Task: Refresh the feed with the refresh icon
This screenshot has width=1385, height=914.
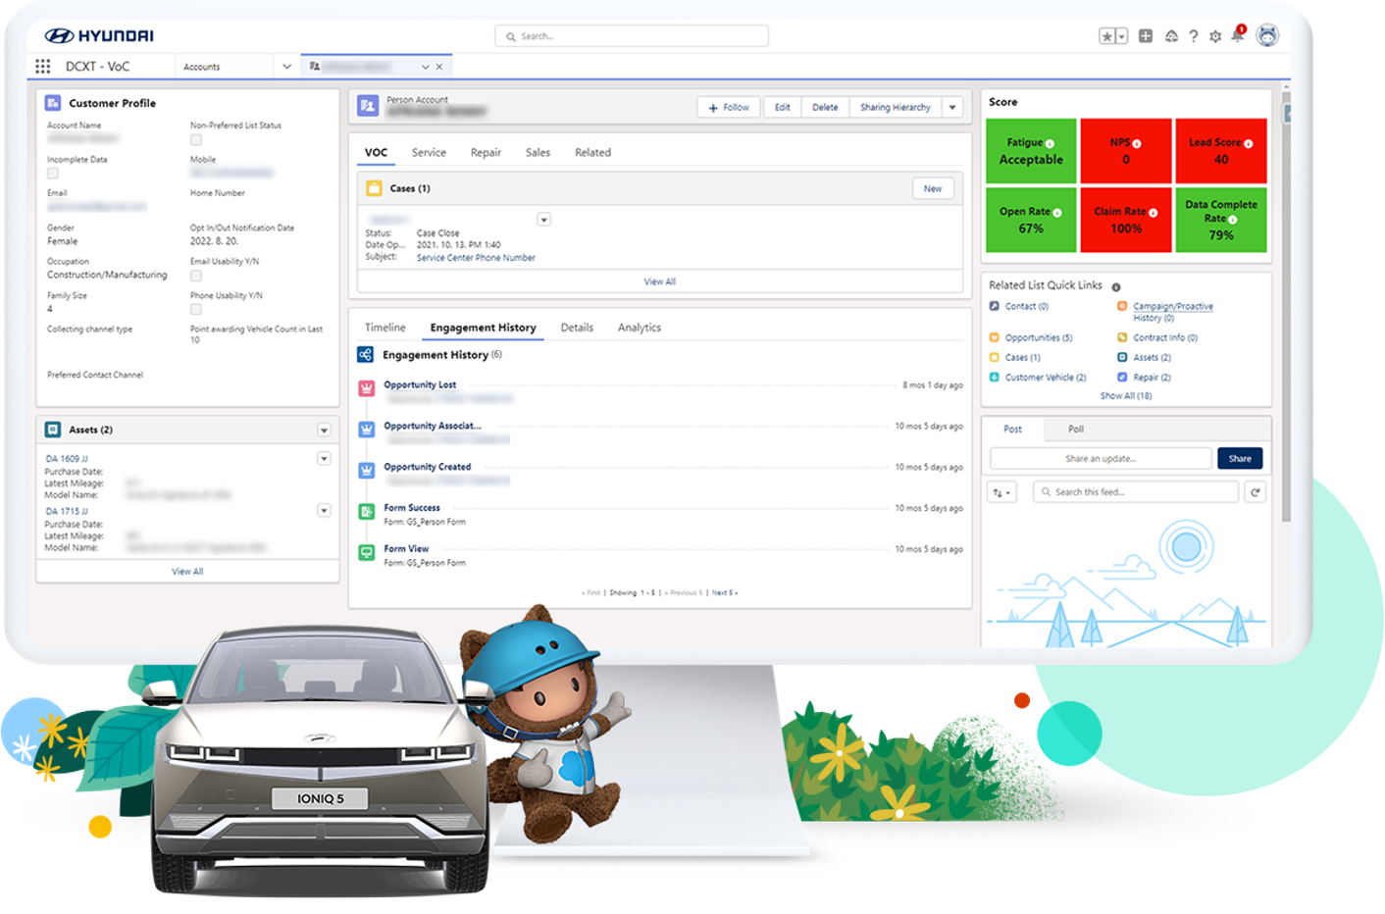Action: [1255, 492]
